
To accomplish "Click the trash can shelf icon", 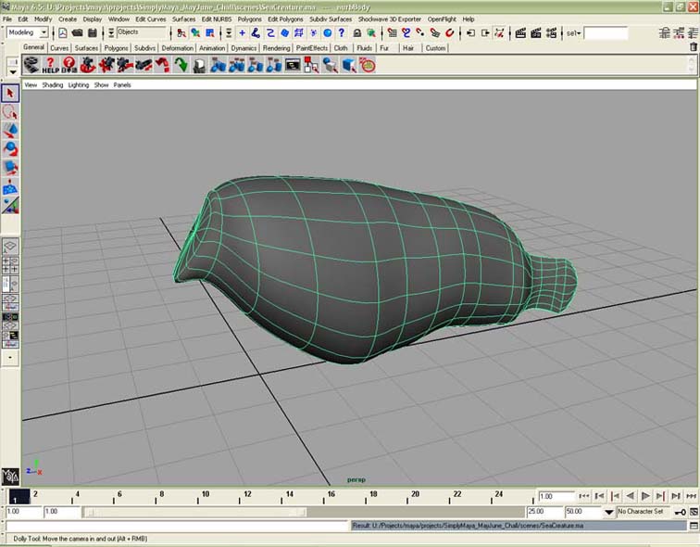I will (694, 47).
